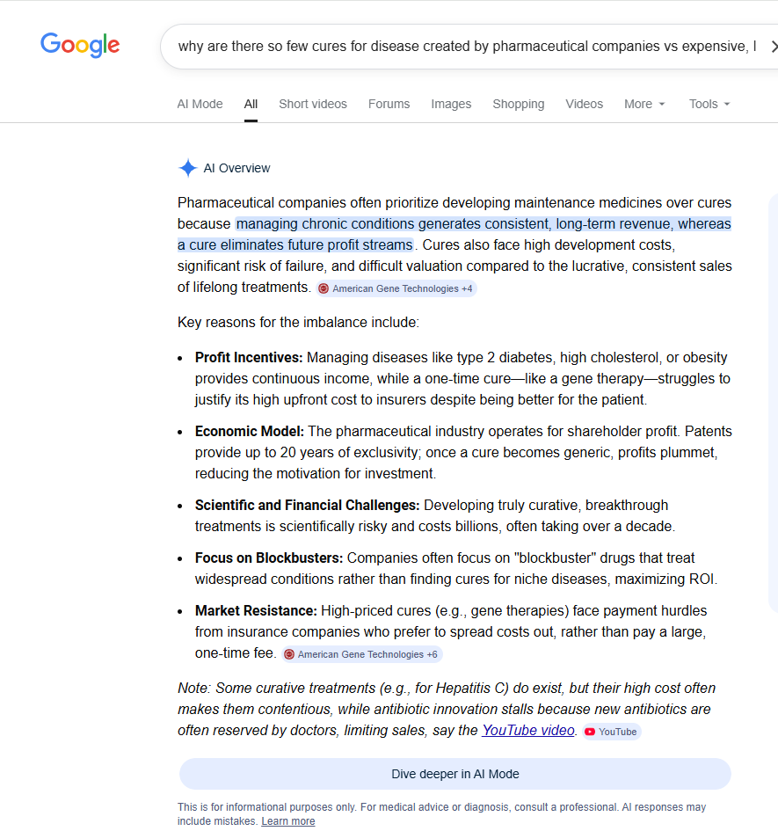Open the Videos results tab

coord(584,104)
